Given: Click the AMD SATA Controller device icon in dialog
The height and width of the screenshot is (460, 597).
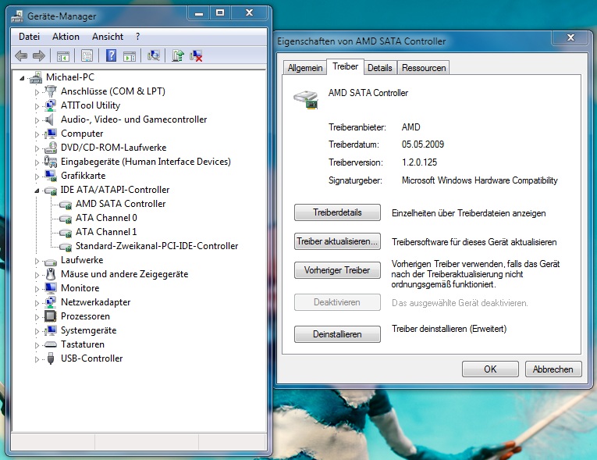Looking at the screenshot, I should pyautogui.click(x=306, y=99).
